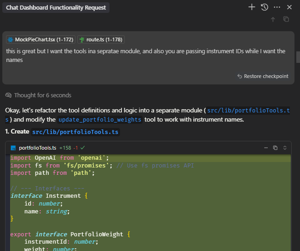300x251 pixels.
Task: Click line "import path from 'path';"
Action: 52,173
